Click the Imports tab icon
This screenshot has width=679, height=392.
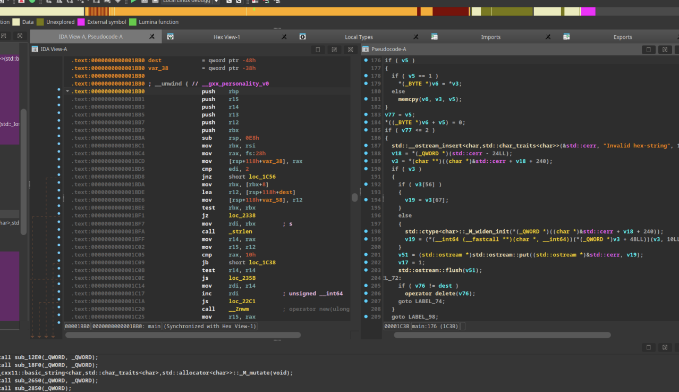click(435, 37)
